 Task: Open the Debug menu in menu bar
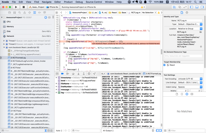coord(79,2)
